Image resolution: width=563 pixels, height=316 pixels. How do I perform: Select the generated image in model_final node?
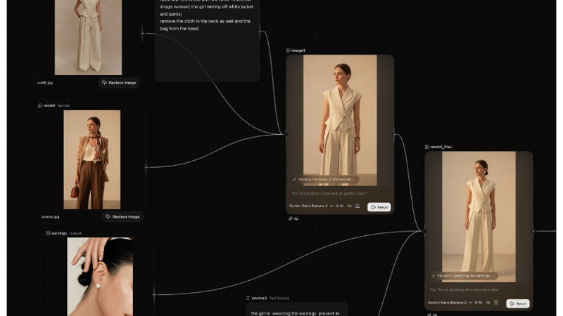(x=479, y=216)
